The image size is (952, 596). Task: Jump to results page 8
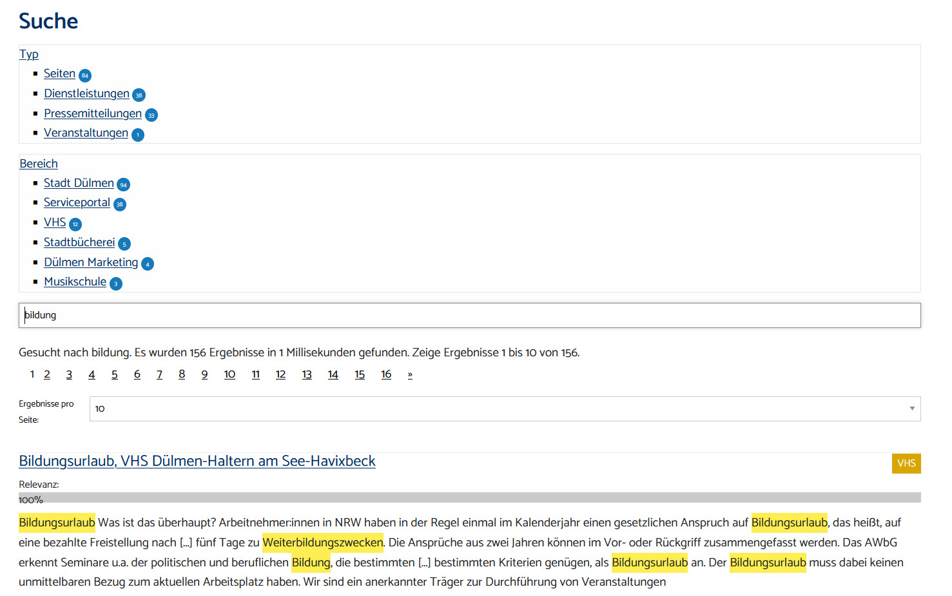pyautogui.click(x=182, y=375)
